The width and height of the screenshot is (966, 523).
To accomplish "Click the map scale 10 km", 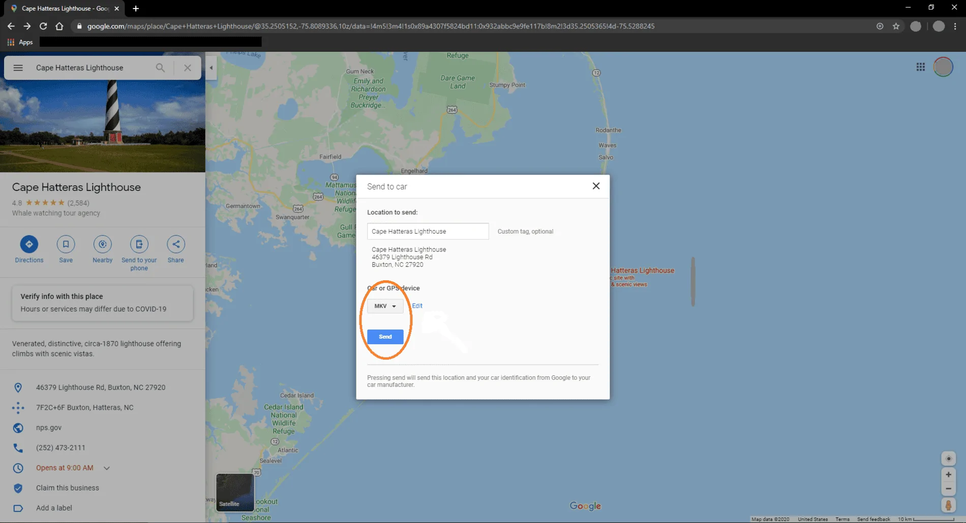I will coord(925,519).
